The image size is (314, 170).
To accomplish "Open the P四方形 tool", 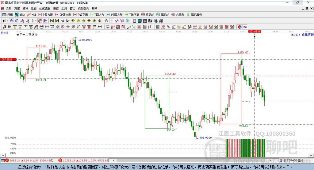I will pyautogui.click(x=46, y=15).
